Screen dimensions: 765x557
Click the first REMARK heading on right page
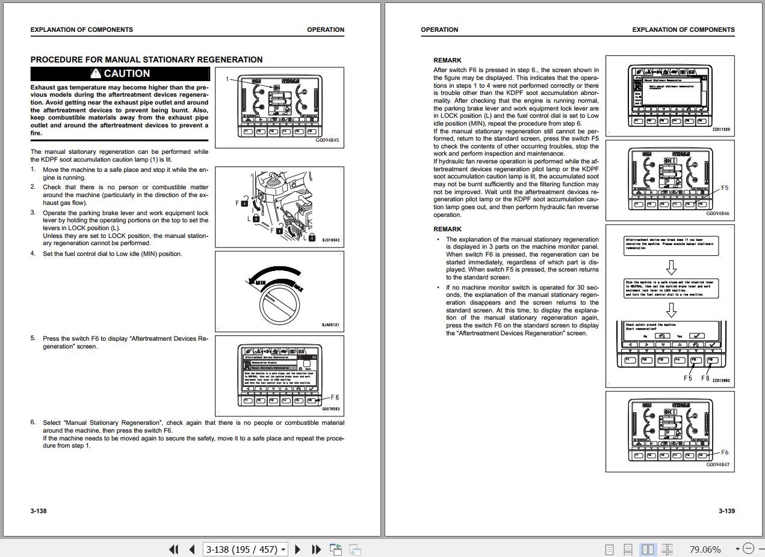(x=447, y=60)
